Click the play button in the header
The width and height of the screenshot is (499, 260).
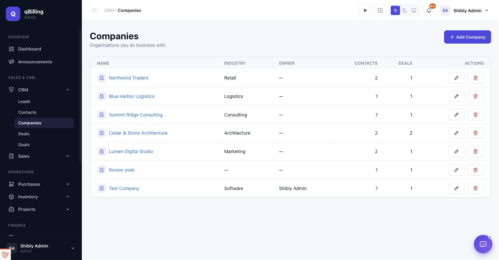[365, 11]
